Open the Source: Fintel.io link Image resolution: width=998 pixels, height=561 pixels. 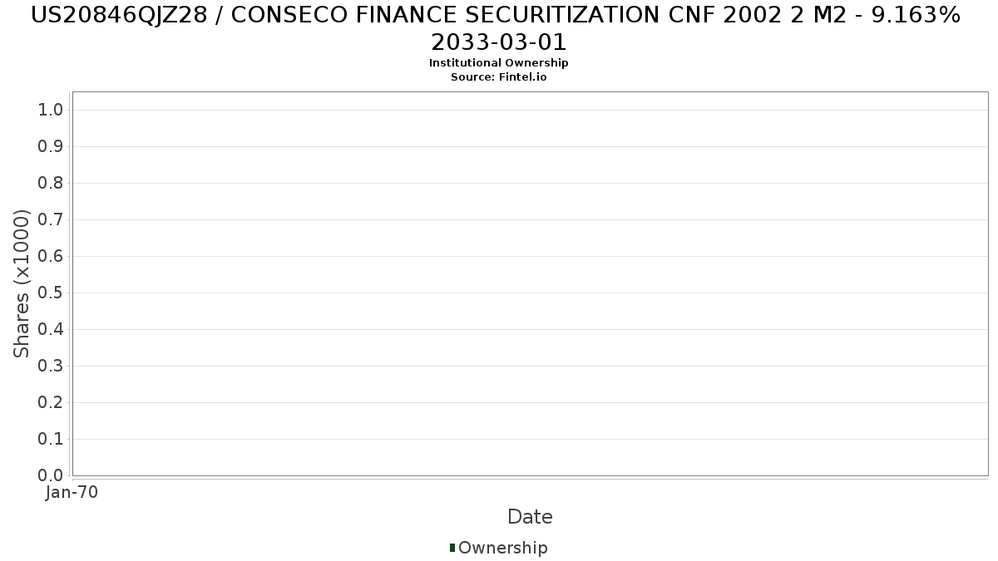(498, 77)
